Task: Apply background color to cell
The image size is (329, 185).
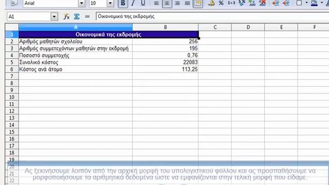Action: [x=314, y=3]
